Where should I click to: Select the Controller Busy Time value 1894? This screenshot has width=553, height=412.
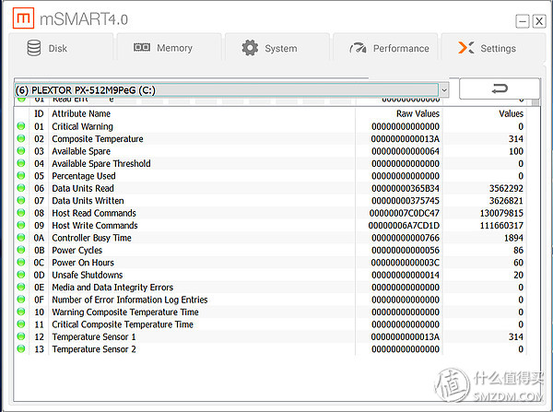click(x=513, y=238)
